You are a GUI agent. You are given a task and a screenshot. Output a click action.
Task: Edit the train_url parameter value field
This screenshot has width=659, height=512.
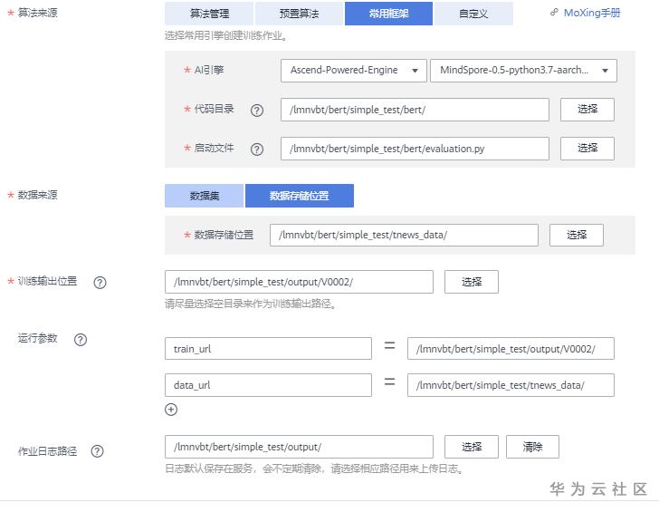(511, 348)
